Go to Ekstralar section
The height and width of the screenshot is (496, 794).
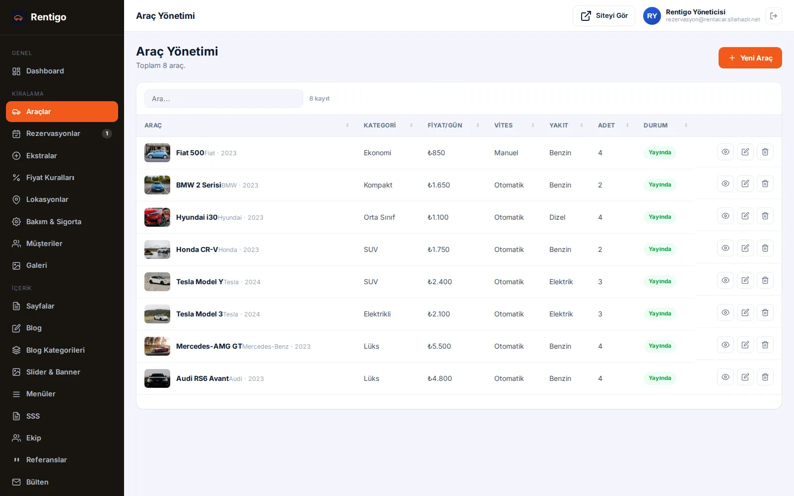[62, 156]
